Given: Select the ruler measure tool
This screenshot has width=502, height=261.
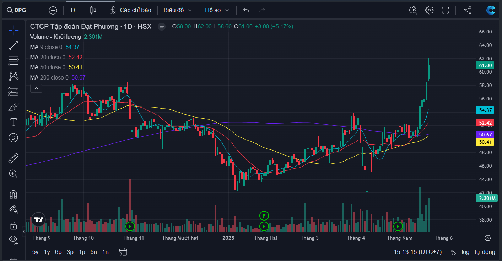Looking at the screenshot, I should tap(14, 158).
